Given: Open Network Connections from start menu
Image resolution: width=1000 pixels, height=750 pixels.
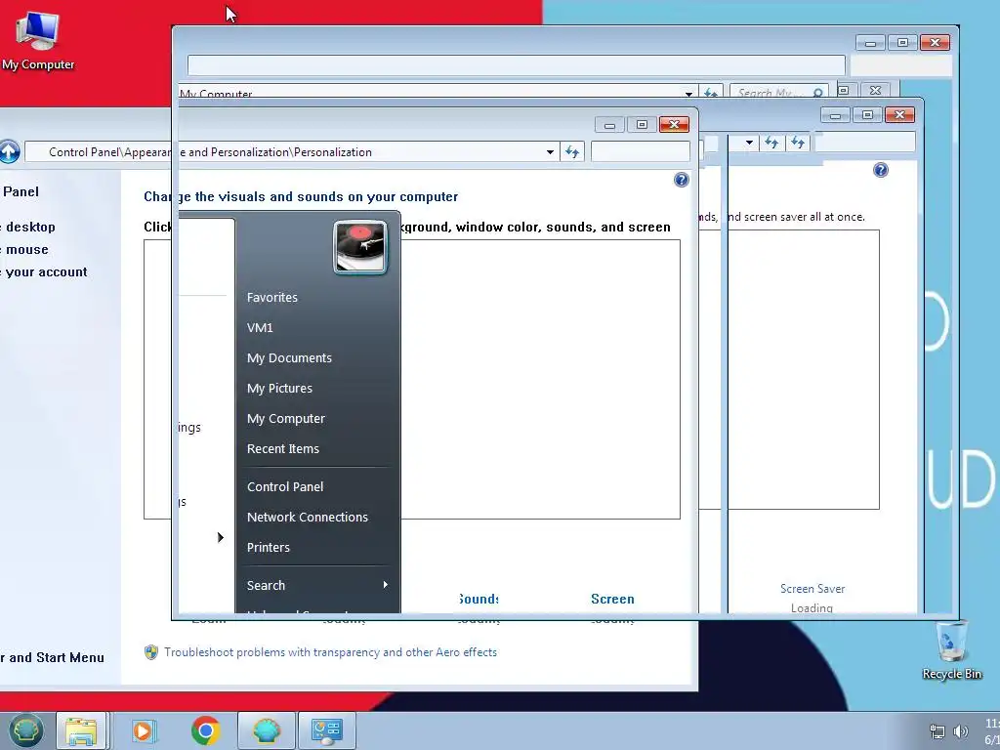Looking at the screenshot, I should click(308, 518).
